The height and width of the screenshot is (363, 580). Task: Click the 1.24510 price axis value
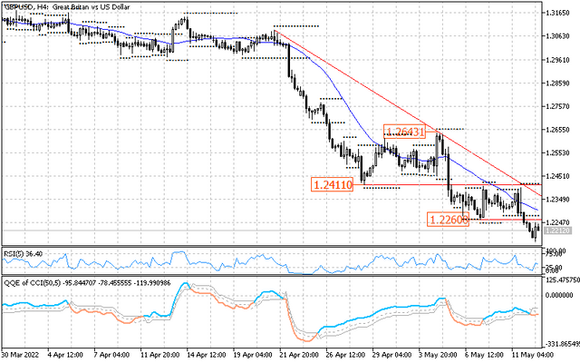(x=558, y=176)
